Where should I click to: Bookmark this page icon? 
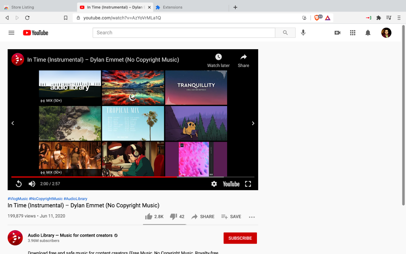(x=65, y=18)
